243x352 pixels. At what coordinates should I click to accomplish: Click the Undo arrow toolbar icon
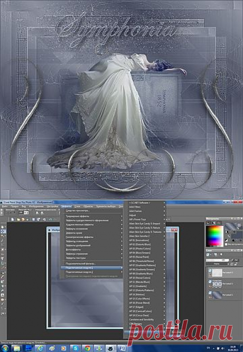pyautogui.click(x=51, y=220)
